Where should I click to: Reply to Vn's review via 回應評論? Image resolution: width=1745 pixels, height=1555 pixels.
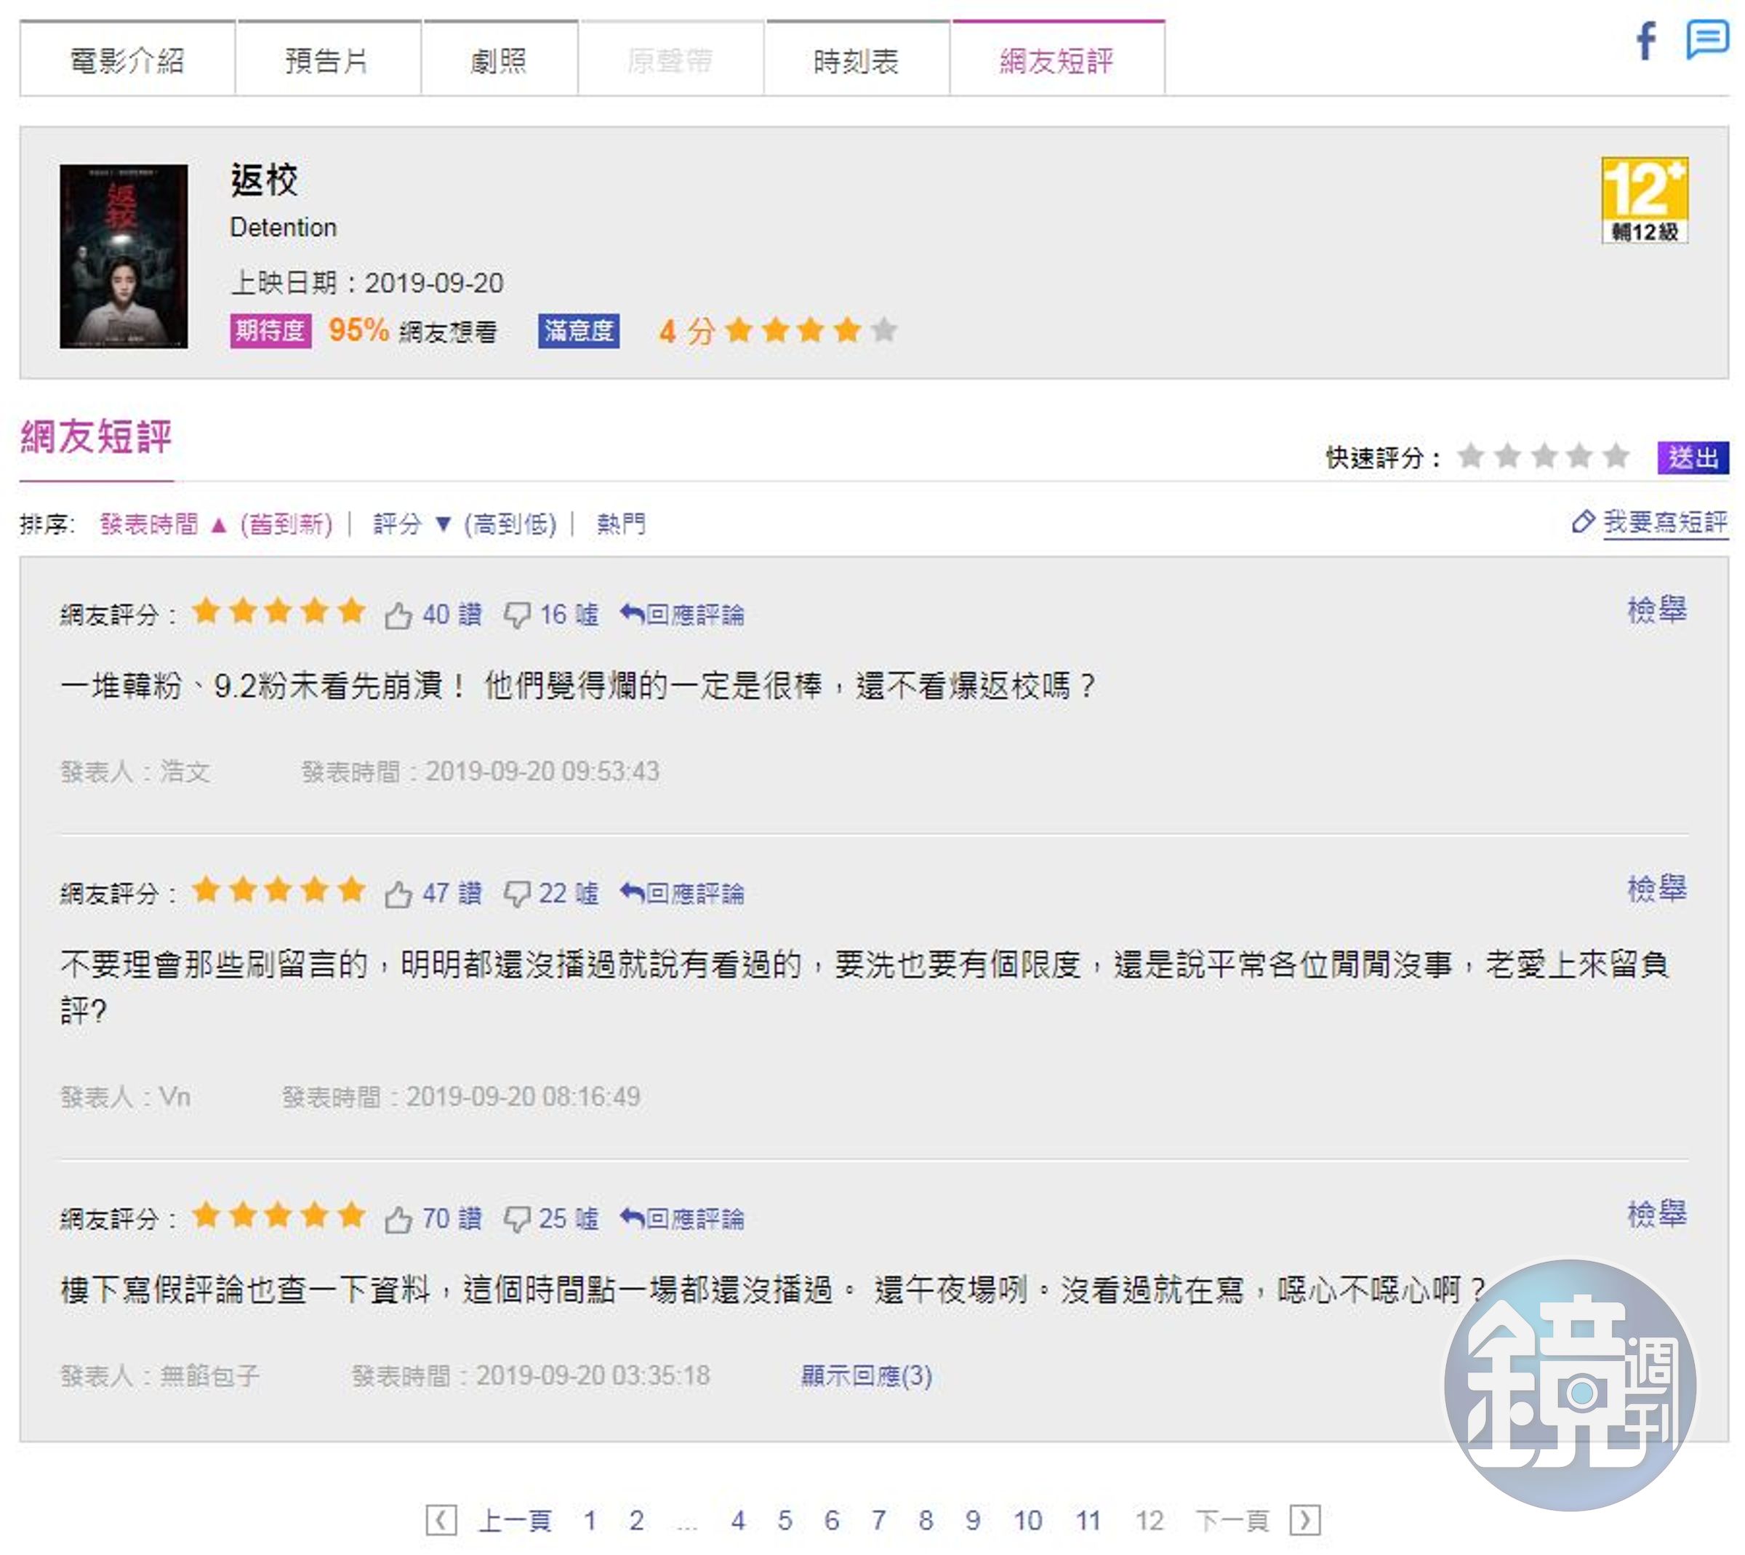683,894
